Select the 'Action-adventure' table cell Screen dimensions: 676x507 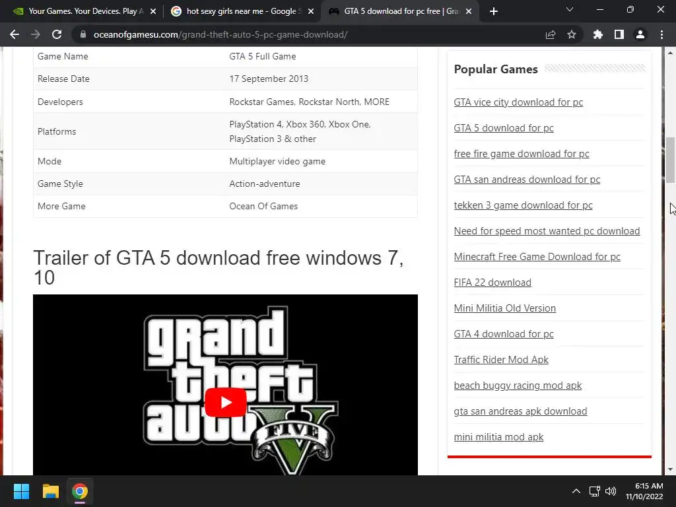point(264,184)
